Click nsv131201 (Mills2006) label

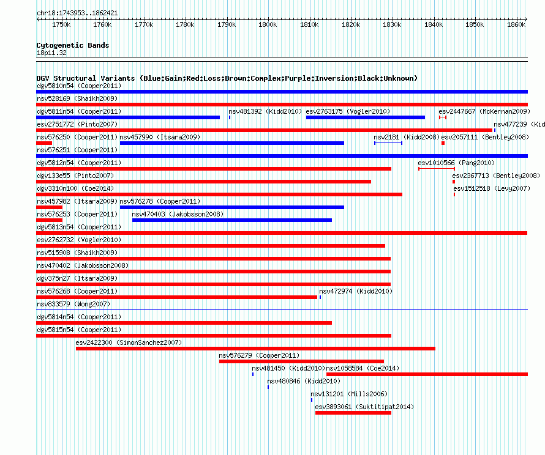349,394
